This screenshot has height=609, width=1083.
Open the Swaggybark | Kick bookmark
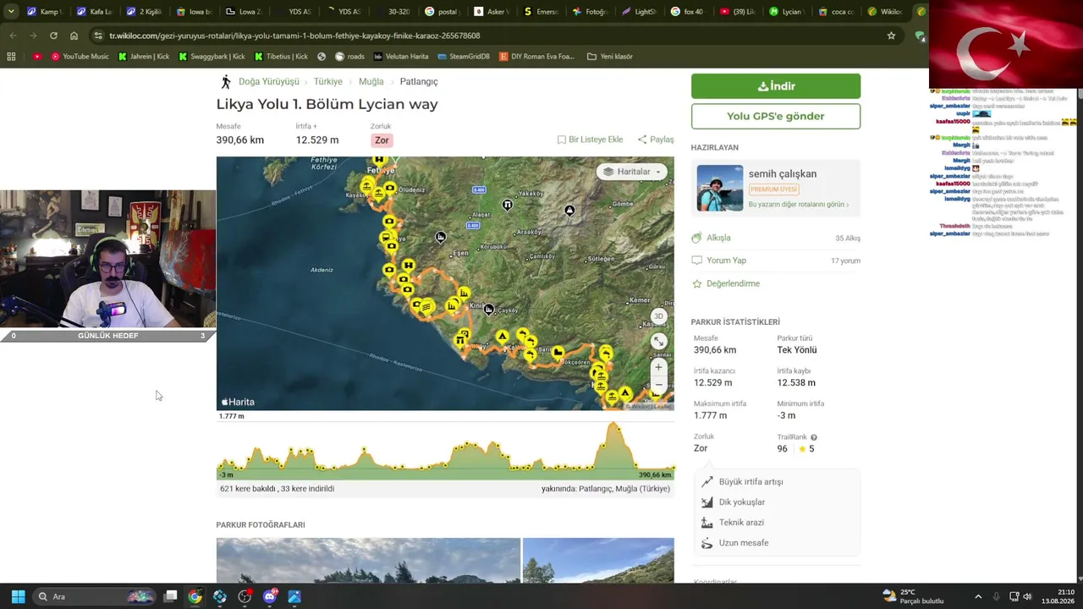click(x=212, y=57)
